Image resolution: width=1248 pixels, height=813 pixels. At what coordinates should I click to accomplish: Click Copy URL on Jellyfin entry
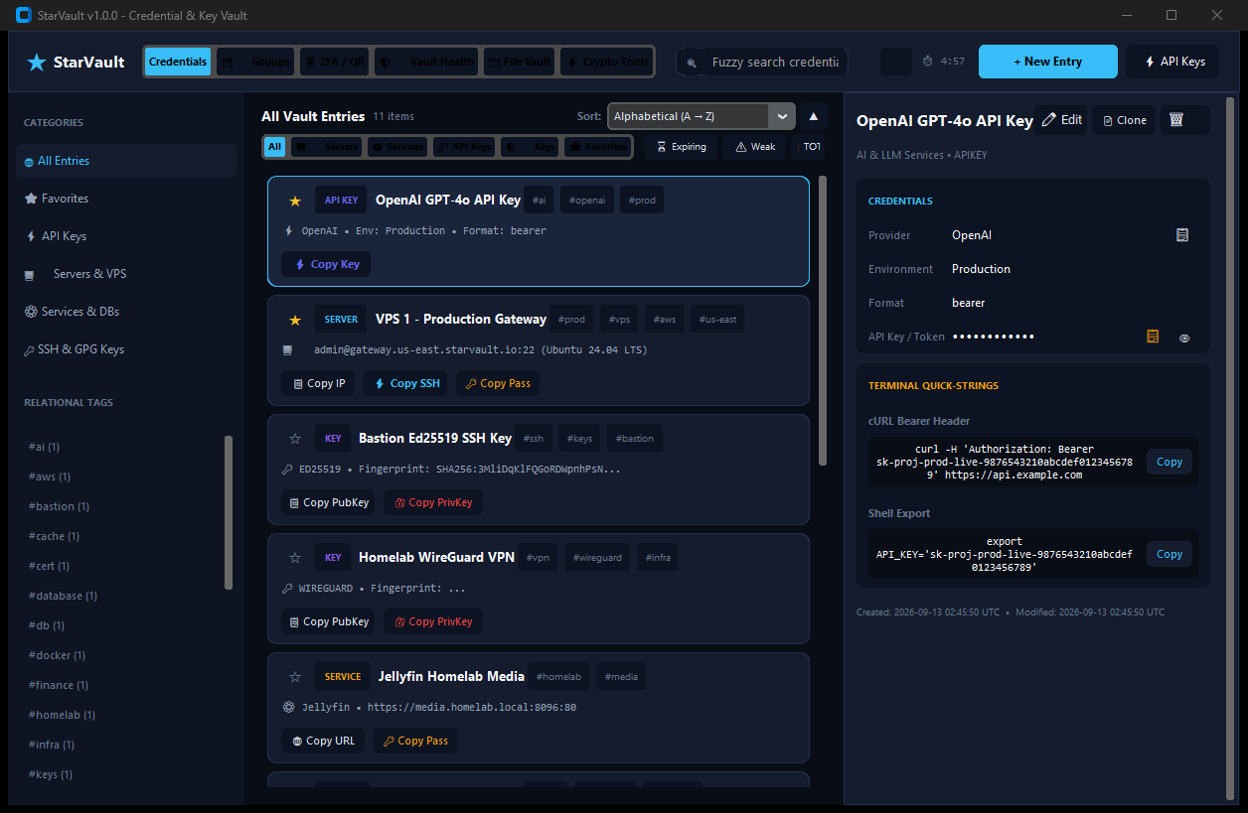tap(323, 741)
